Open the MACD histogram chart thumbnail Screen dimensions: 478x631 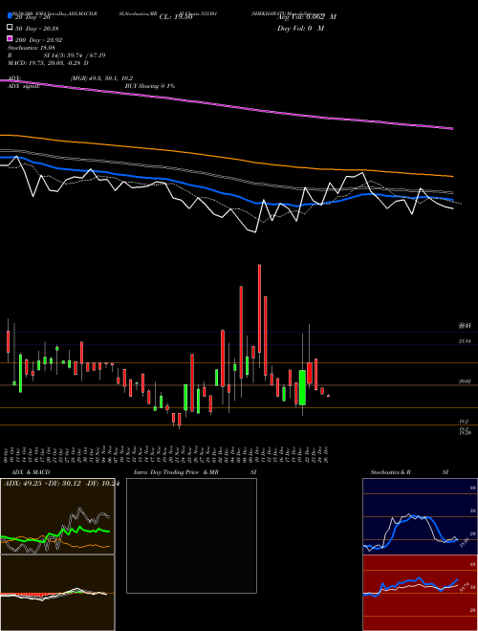[57, 593]
